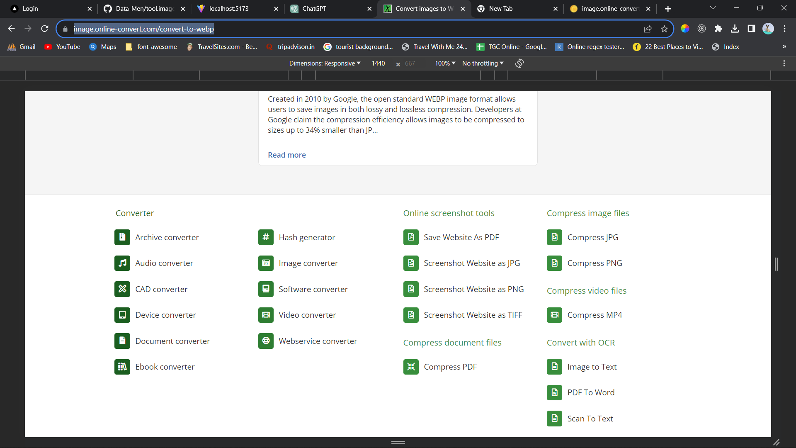Open the Dimensions Responsive dropdown
Viewport: 796px width, 448px height.
tap(325, 63)
